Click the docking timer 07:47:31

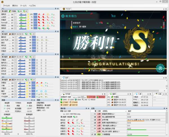point(144,97)
